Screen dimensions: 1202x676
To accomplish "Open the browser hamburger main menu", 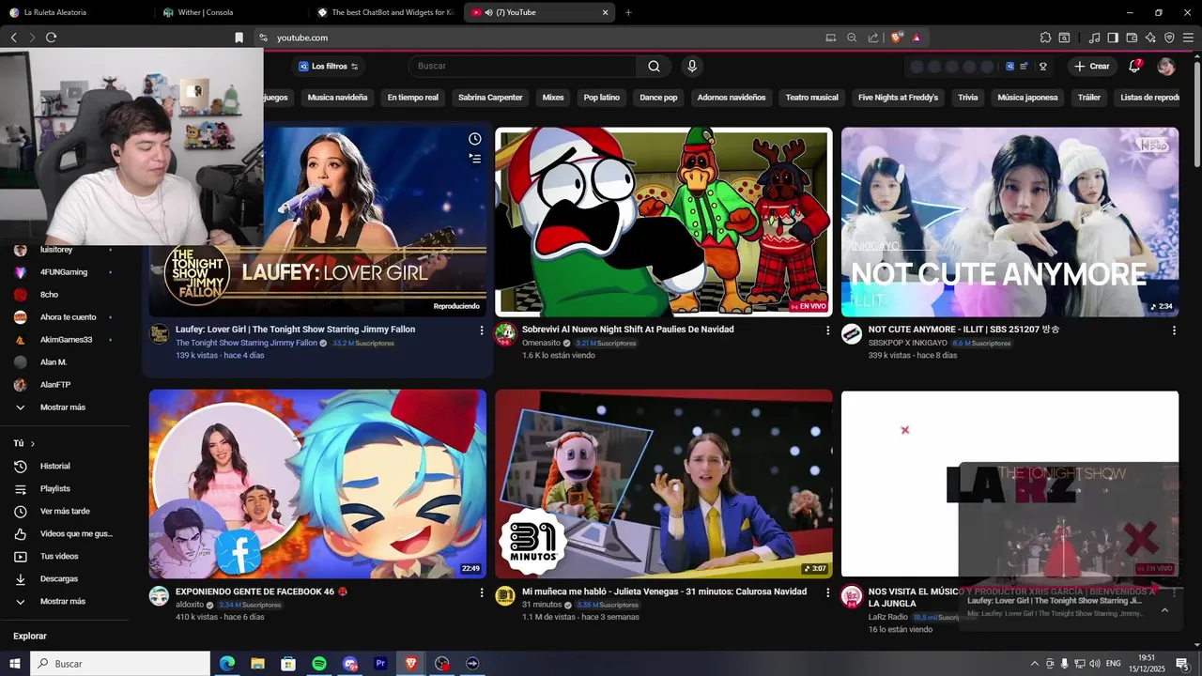I will (x=1188, y=38).
